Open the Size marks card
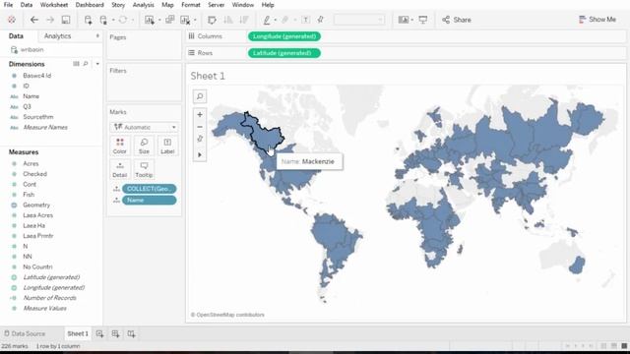The width and height of the screenshot is (630, 354). [144, 147]
